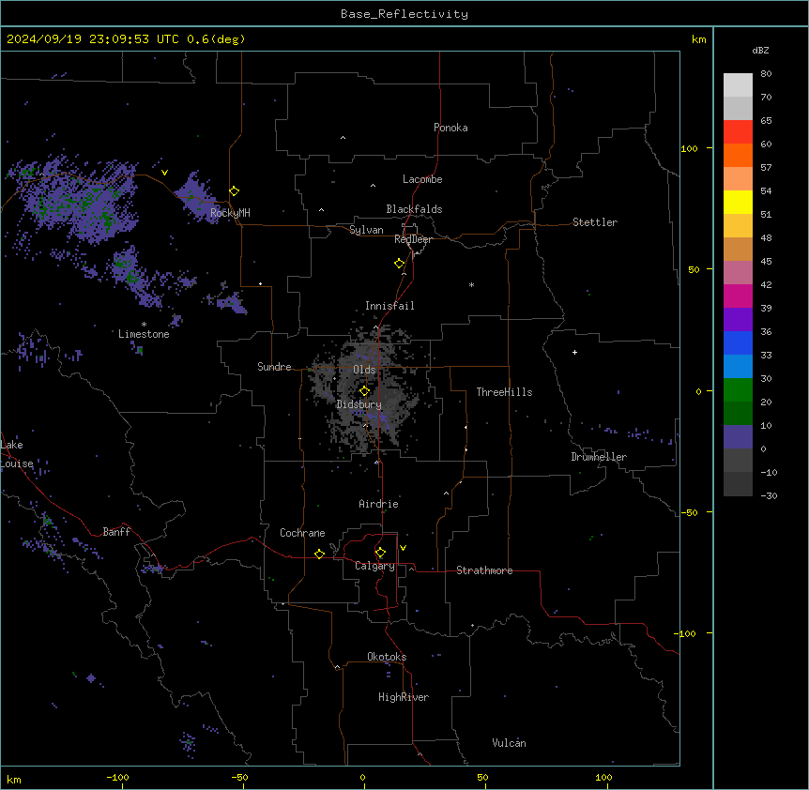Viewport: 809px width, 790px height.
Task: Click the km label on the bottom axis
Action: [x=14, y=780]
